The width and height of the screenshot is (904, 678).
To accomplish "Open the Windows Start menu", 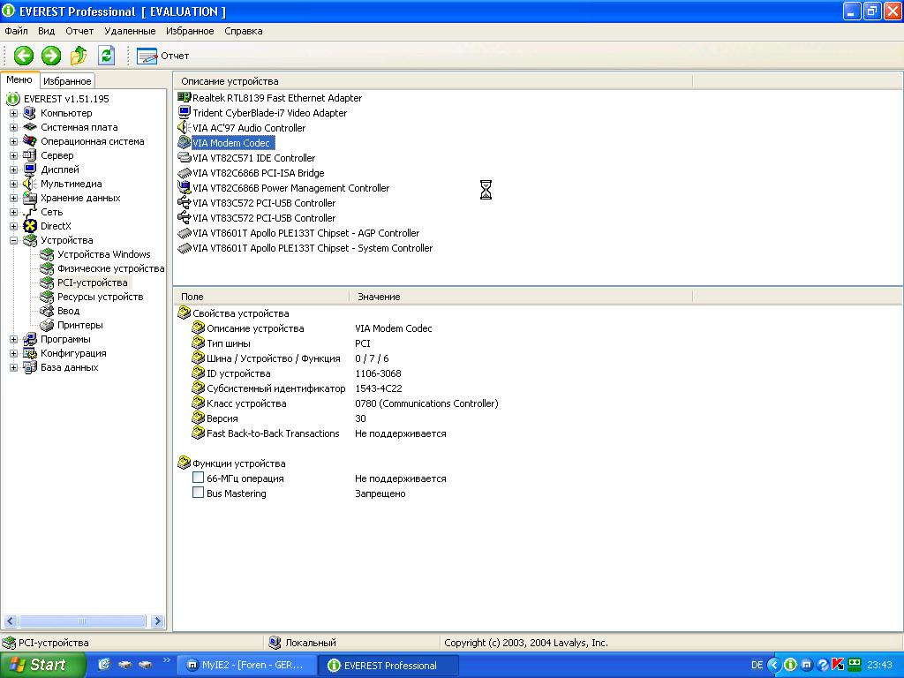I will [x=42, y=665].
